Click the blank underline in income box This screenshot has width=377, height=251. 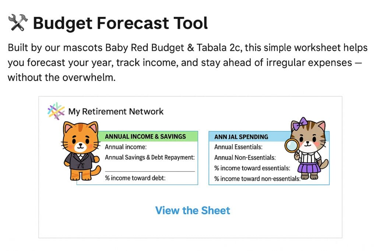(x=150, y=171)
